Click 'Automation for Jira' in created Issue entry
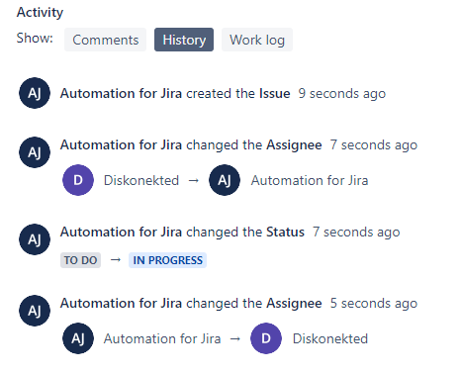This screenshot has width=461, height=374. tap(121, 94)
